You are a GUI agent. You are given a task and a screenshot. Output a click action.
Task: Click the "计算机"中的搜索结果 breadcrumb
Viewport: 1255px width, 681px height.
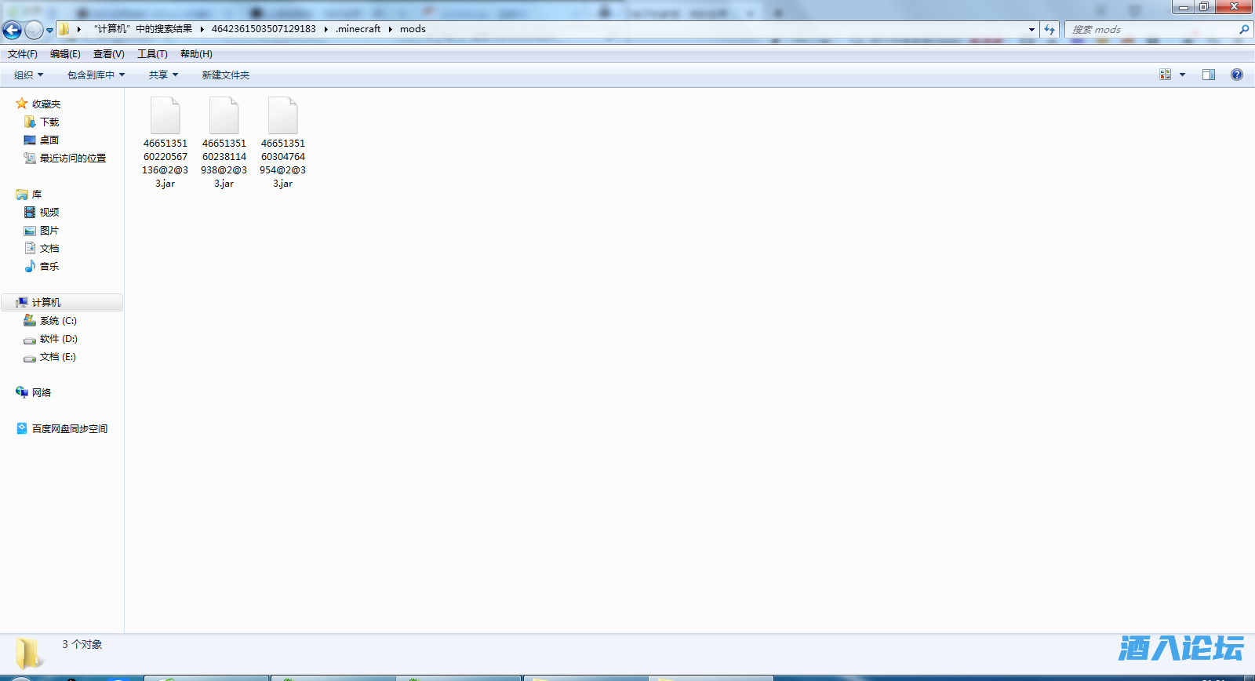click(x=143, y=29)
